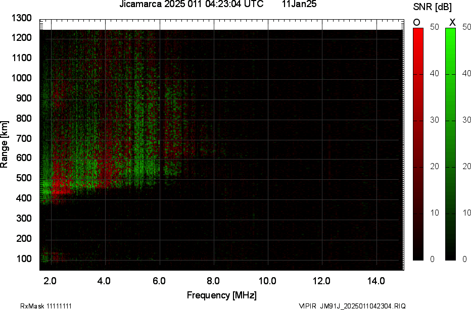Click the 'Range [km]' vertical axis label
Viewport: 471px width, 310px height.
click(5, 144)
